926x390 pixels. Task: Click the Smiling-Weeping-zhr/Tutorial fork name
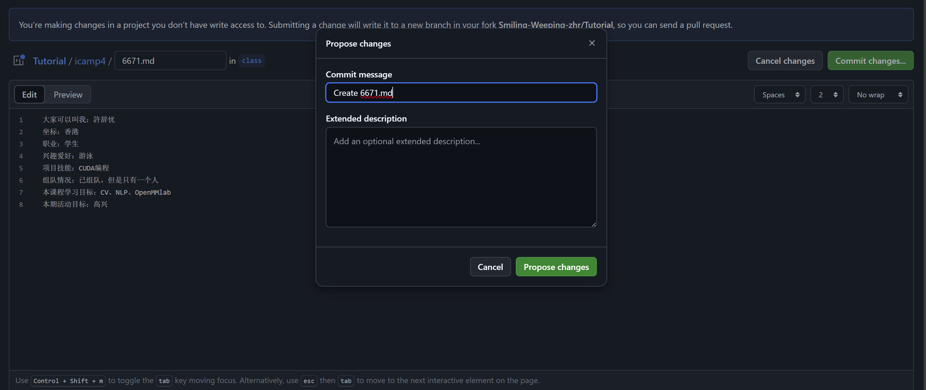tap(555, 25)
